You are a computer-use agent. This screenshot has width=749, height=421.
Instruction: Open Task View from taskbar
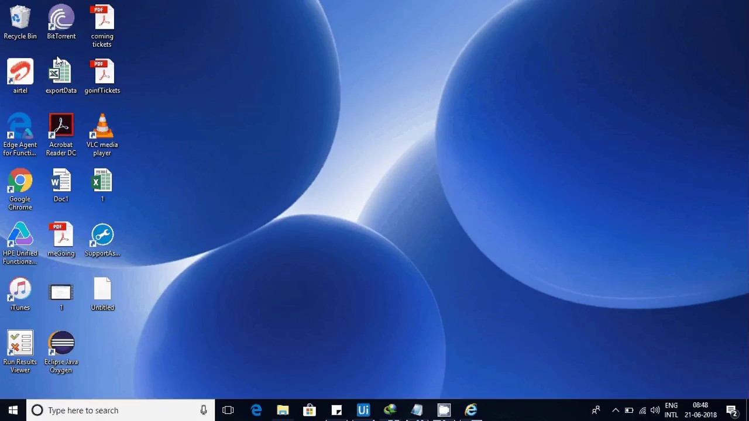[228, 410]
